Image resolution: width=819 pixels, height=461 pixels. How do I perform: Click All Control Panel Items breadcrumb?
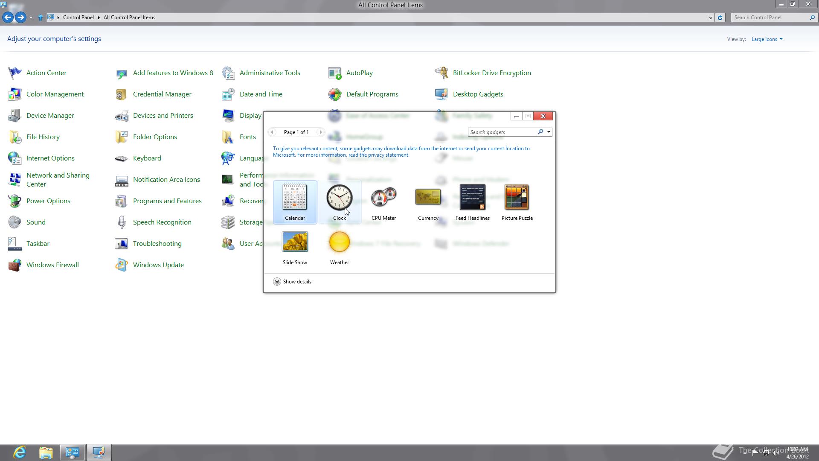pos(129,18)
